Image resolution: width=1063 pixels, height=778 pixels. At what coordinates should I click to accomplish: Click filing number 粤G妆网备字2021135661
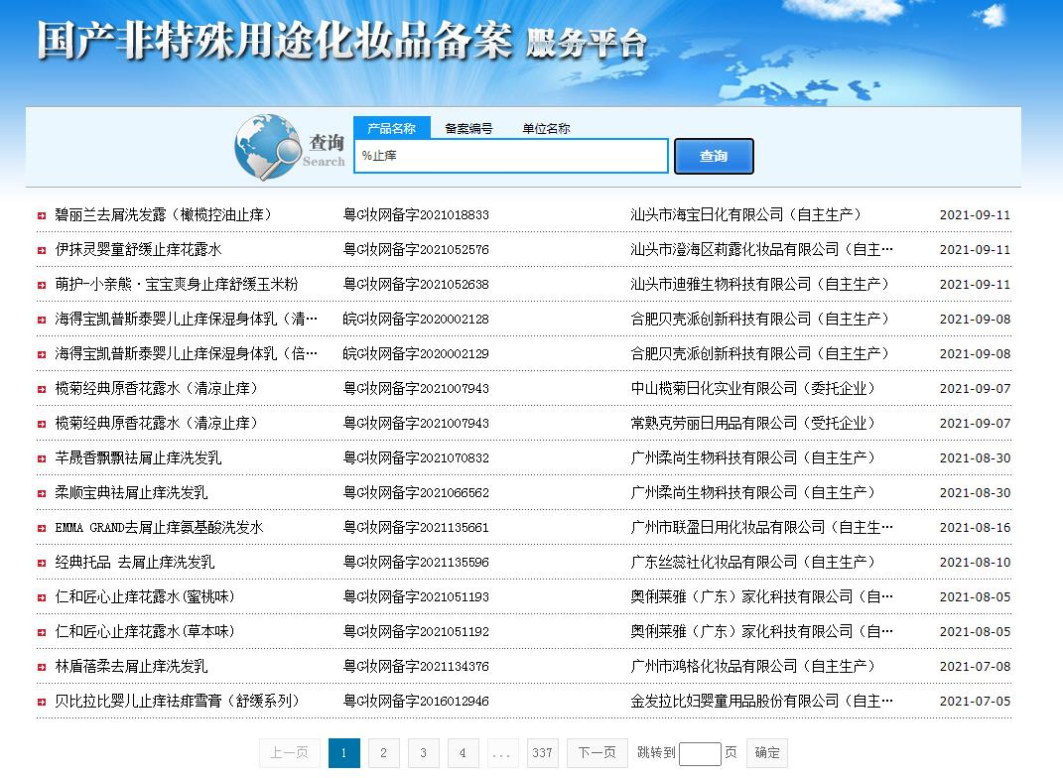tap(416, 527)
